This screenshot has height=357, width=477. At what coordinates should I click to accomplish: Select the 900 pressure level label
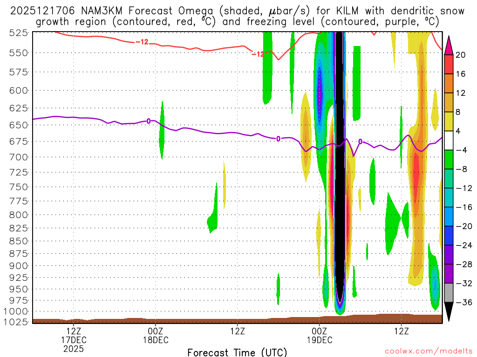(x=19, y=266)
